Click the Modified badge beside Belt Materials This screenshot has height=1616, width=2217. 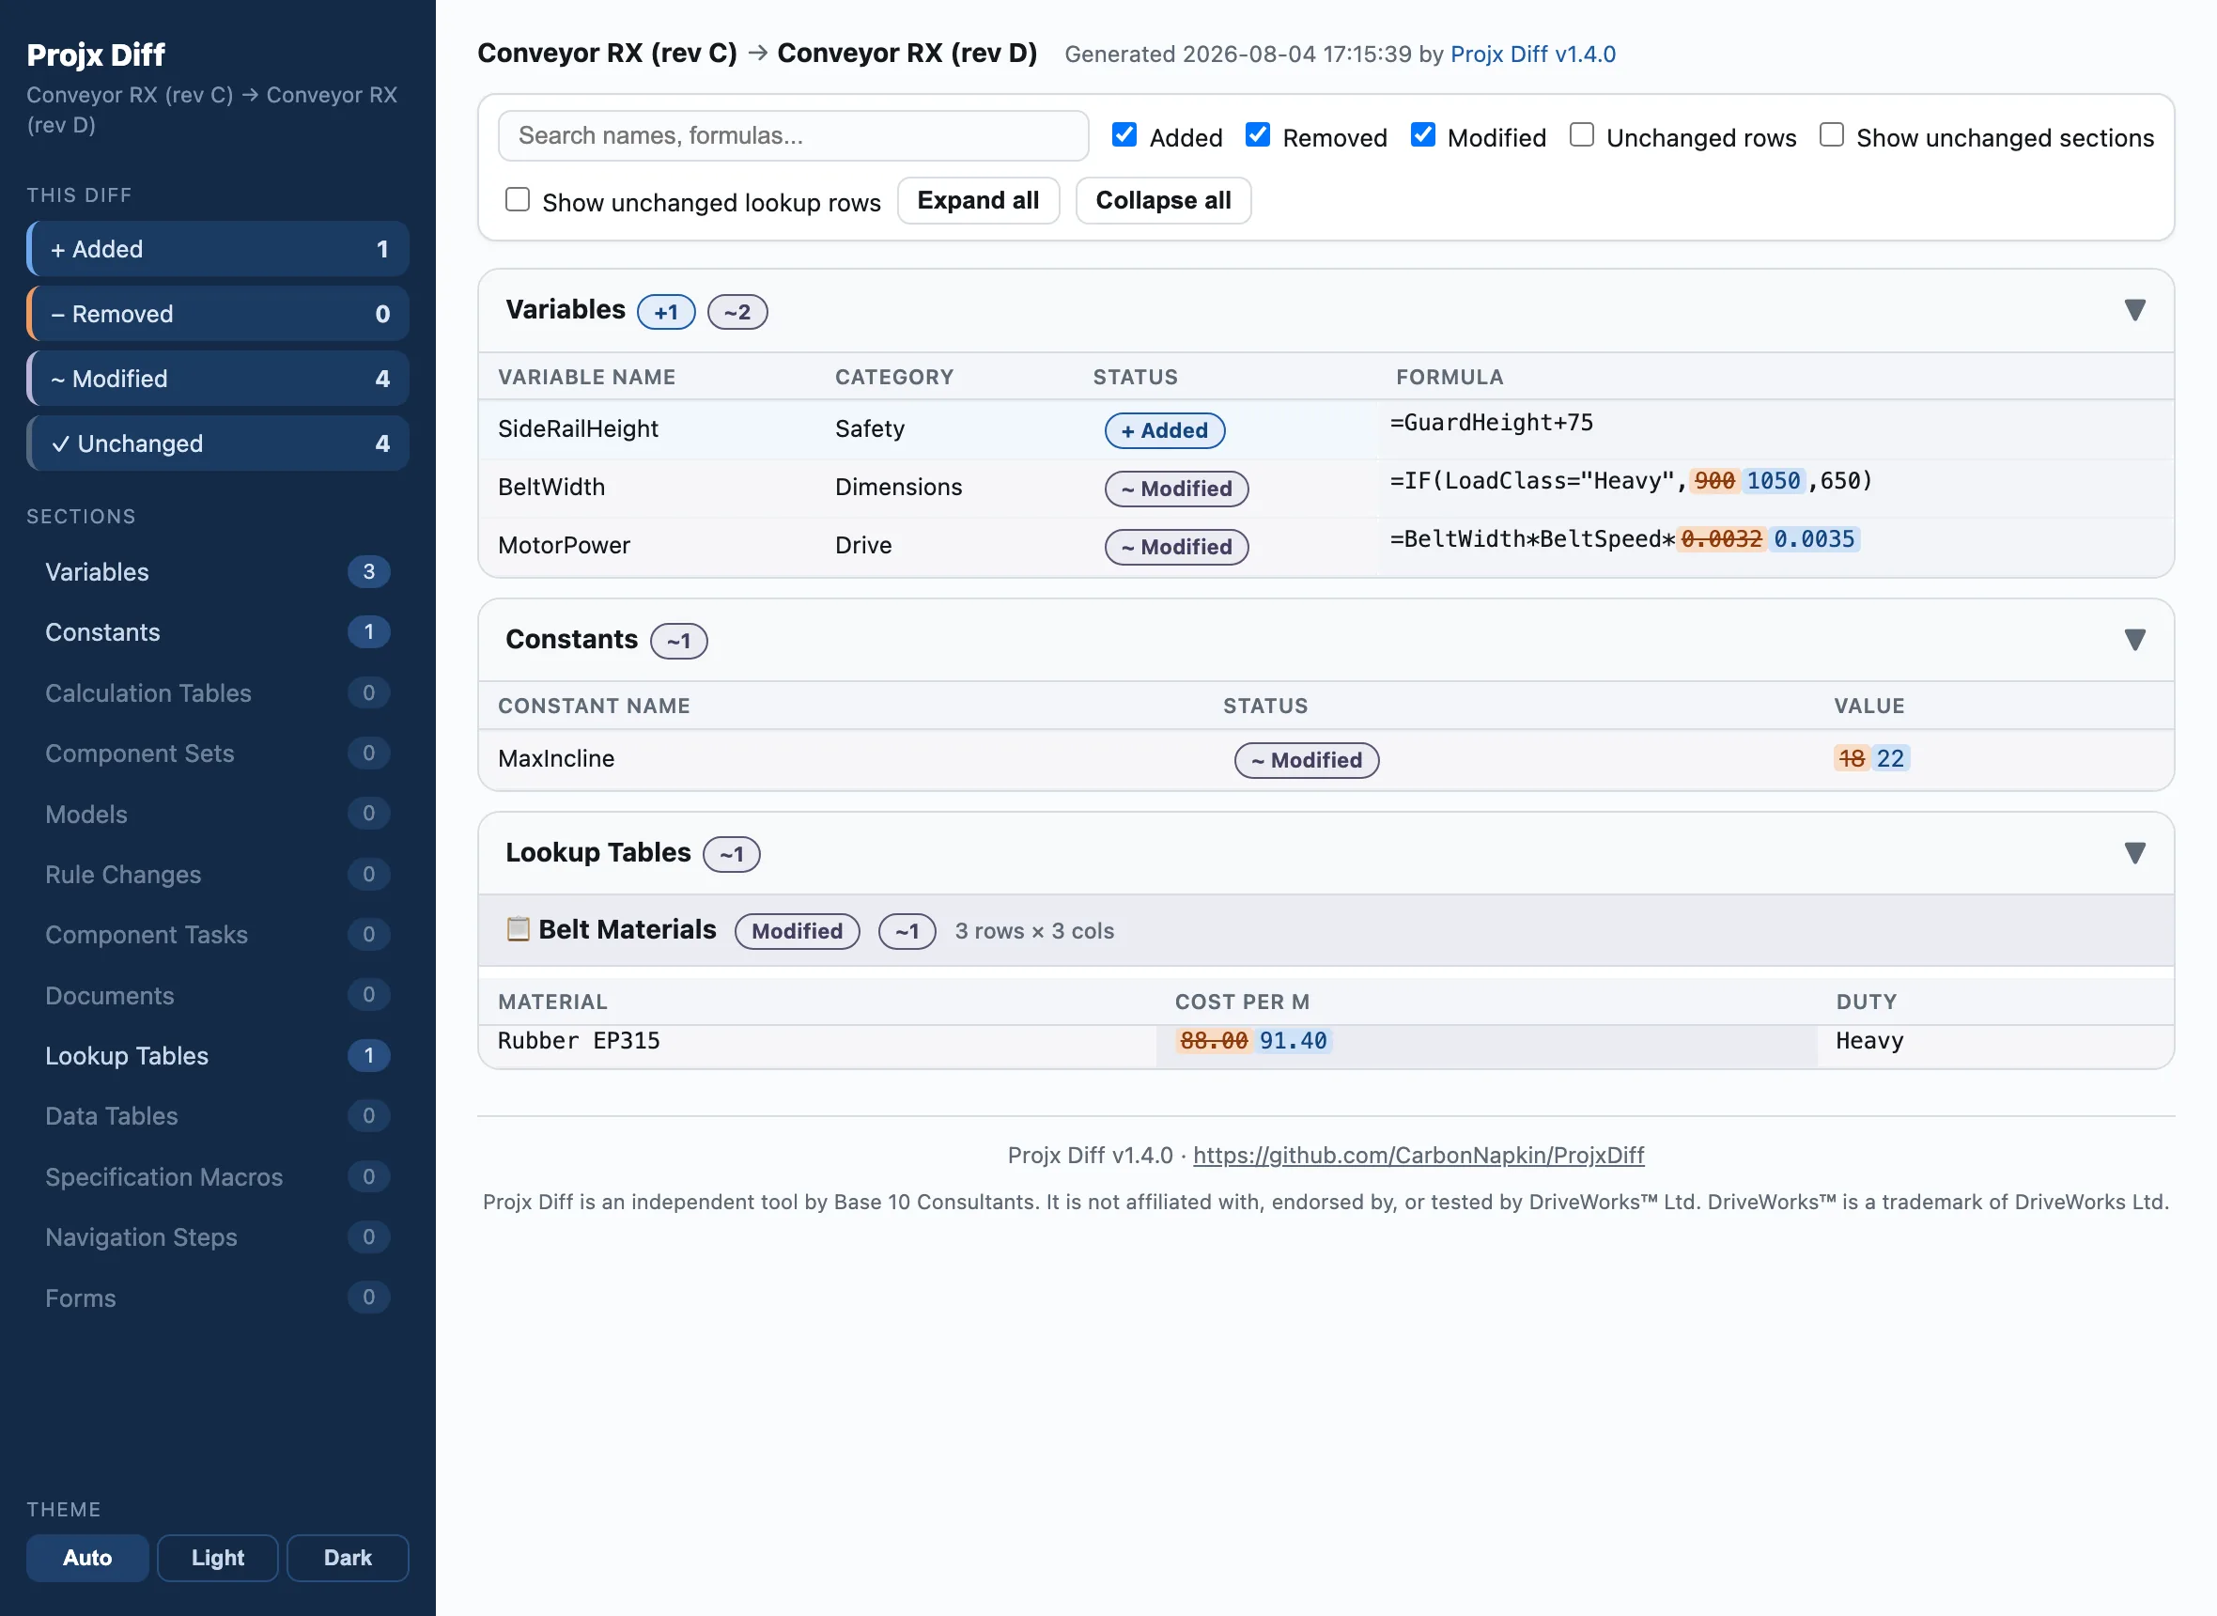coord(796,931)
